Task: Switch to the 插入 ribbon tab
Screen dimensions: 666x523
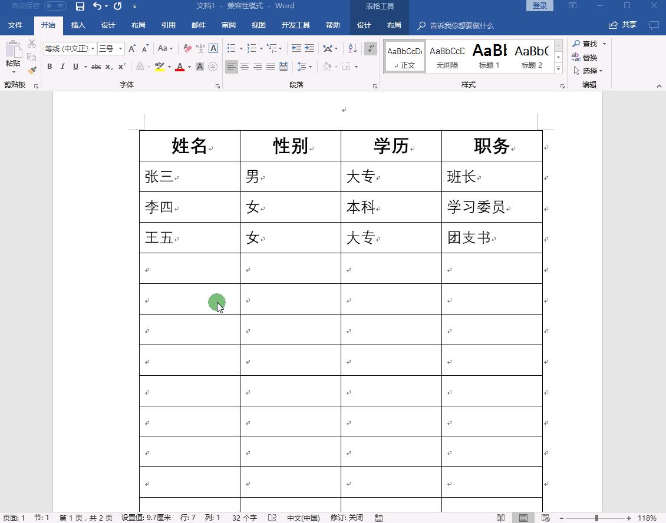Action: pos(78,25)
